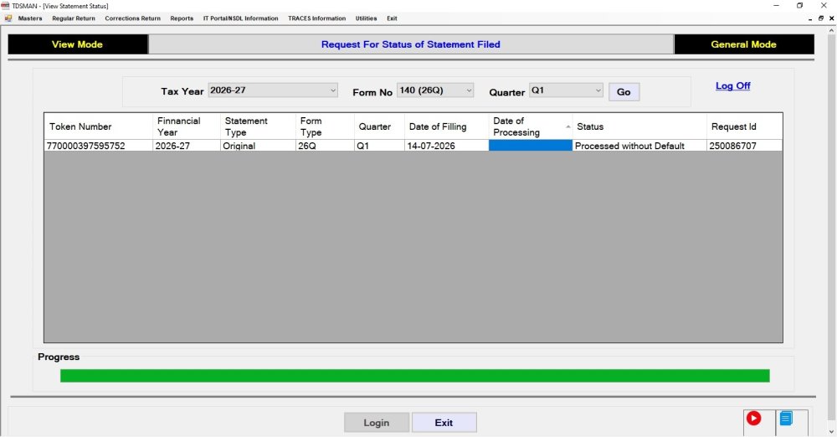Select the 26Q form type cell
The width and height of the screenshot is (837, 437).
(x=325, y=146)
